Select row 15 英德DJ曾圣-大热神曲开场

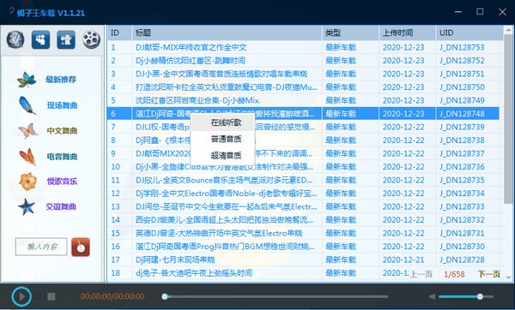303,233
